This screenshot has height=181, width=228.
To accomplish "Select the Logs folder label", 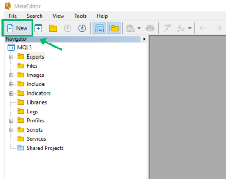I will pos(32,112).
